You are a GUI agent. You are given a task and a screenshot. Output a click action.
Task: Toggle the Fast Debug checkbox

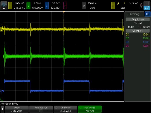(x=41, y=111)
